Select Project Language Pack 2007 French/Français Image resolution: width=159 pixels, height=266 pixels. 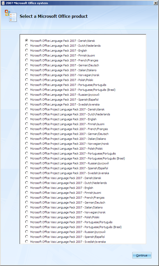point(26,129)
